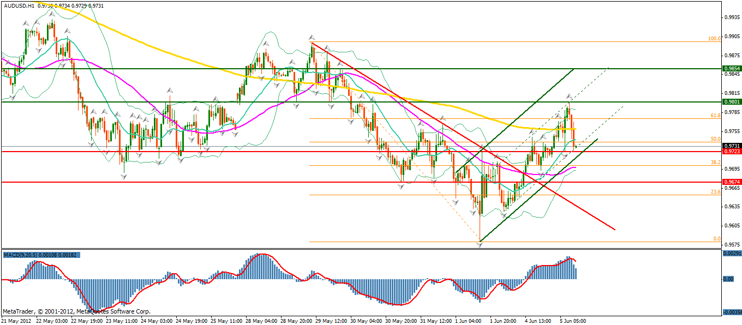Click the 61.8 Fibonacci level label
This screenshot has width=742, height=325.
pos(716,116)
